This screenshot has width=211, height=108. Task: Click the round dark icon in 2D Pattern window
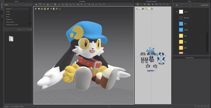tap(143, 9)
